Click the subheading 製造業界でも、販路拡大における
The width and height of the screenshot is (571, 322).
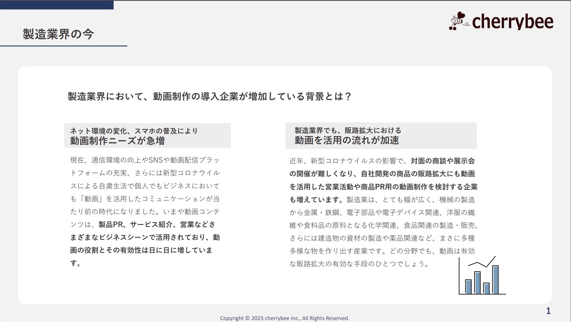348,130
